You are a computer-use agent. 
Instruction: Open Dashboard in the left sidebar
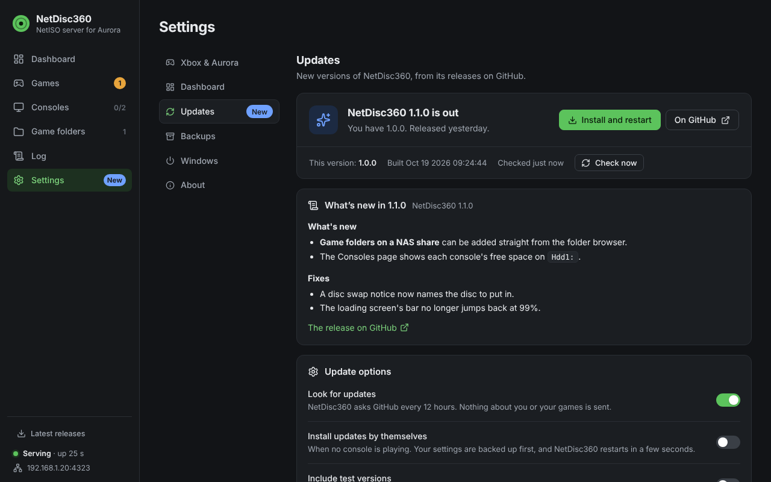coord(69,59)
